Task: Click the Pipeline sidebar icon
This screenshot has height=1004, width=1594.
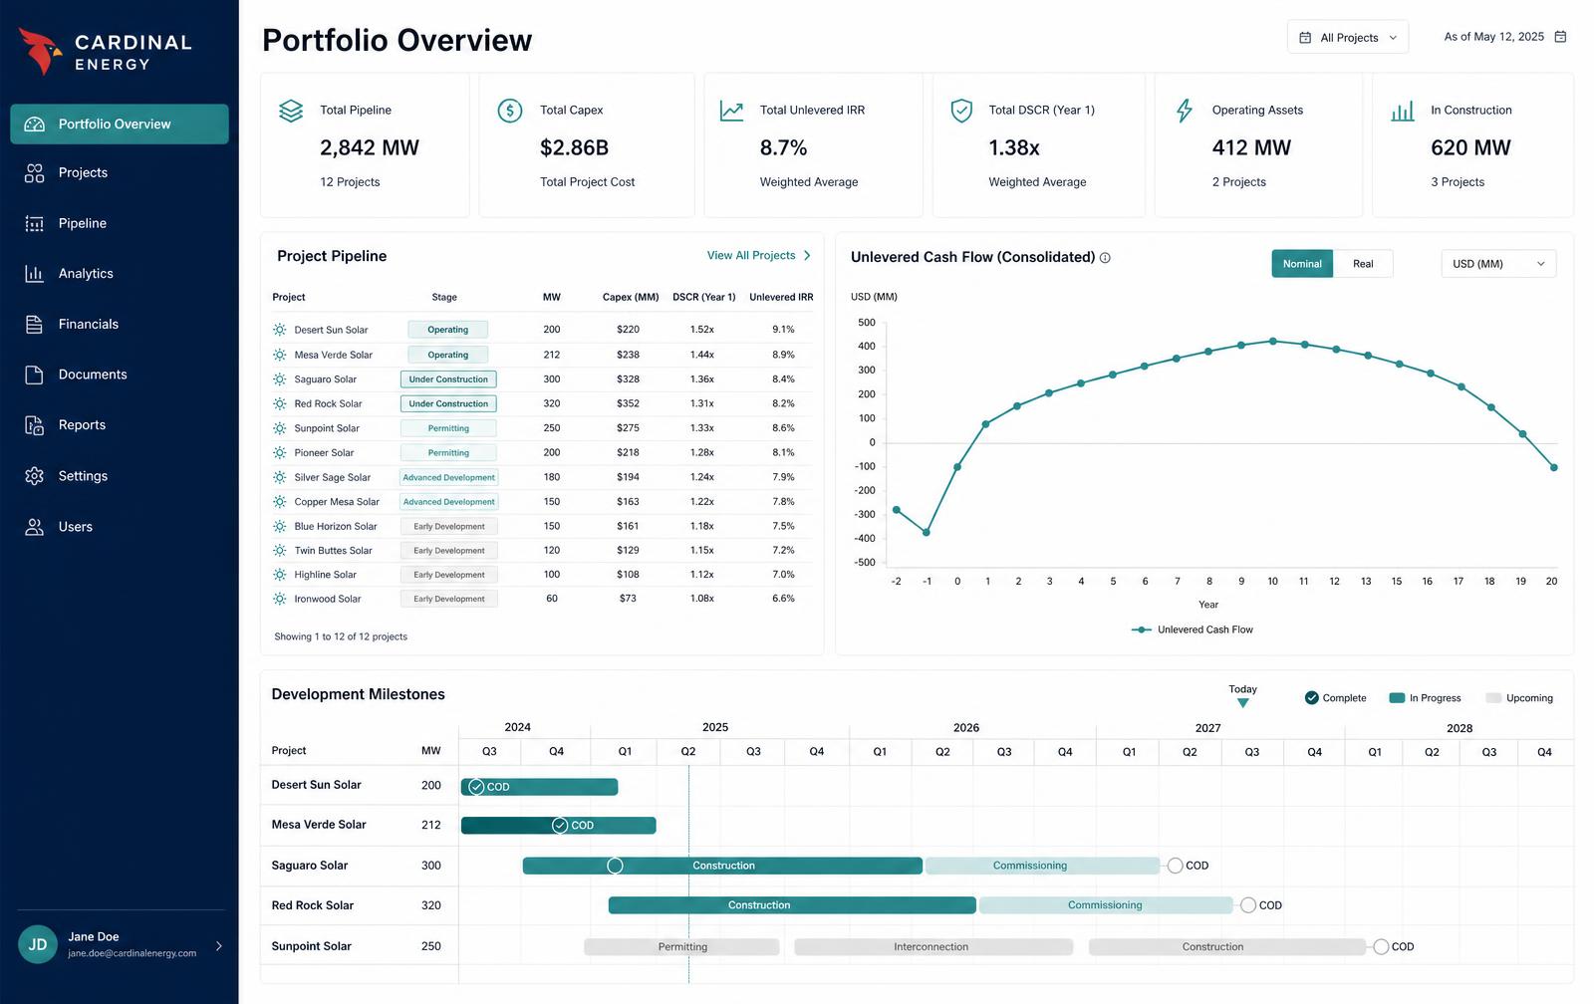Action: [x=35, y=224]
